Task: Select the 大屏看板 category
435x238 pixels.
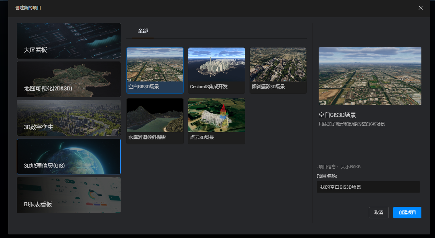Action: [69, 41]
